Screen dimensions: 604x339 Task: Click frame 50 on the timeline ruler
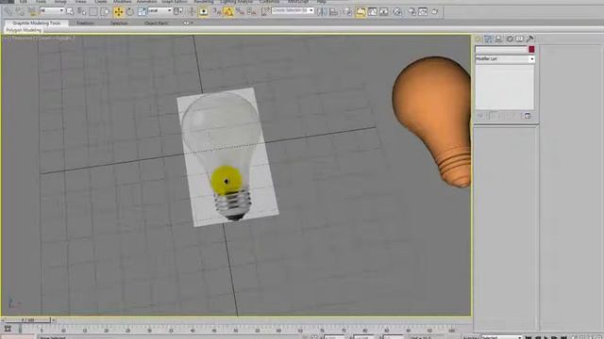click(x=235, y=330)
